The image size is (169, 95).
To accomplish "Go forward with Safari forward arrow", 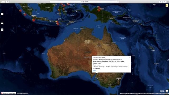I will [4, 2].
